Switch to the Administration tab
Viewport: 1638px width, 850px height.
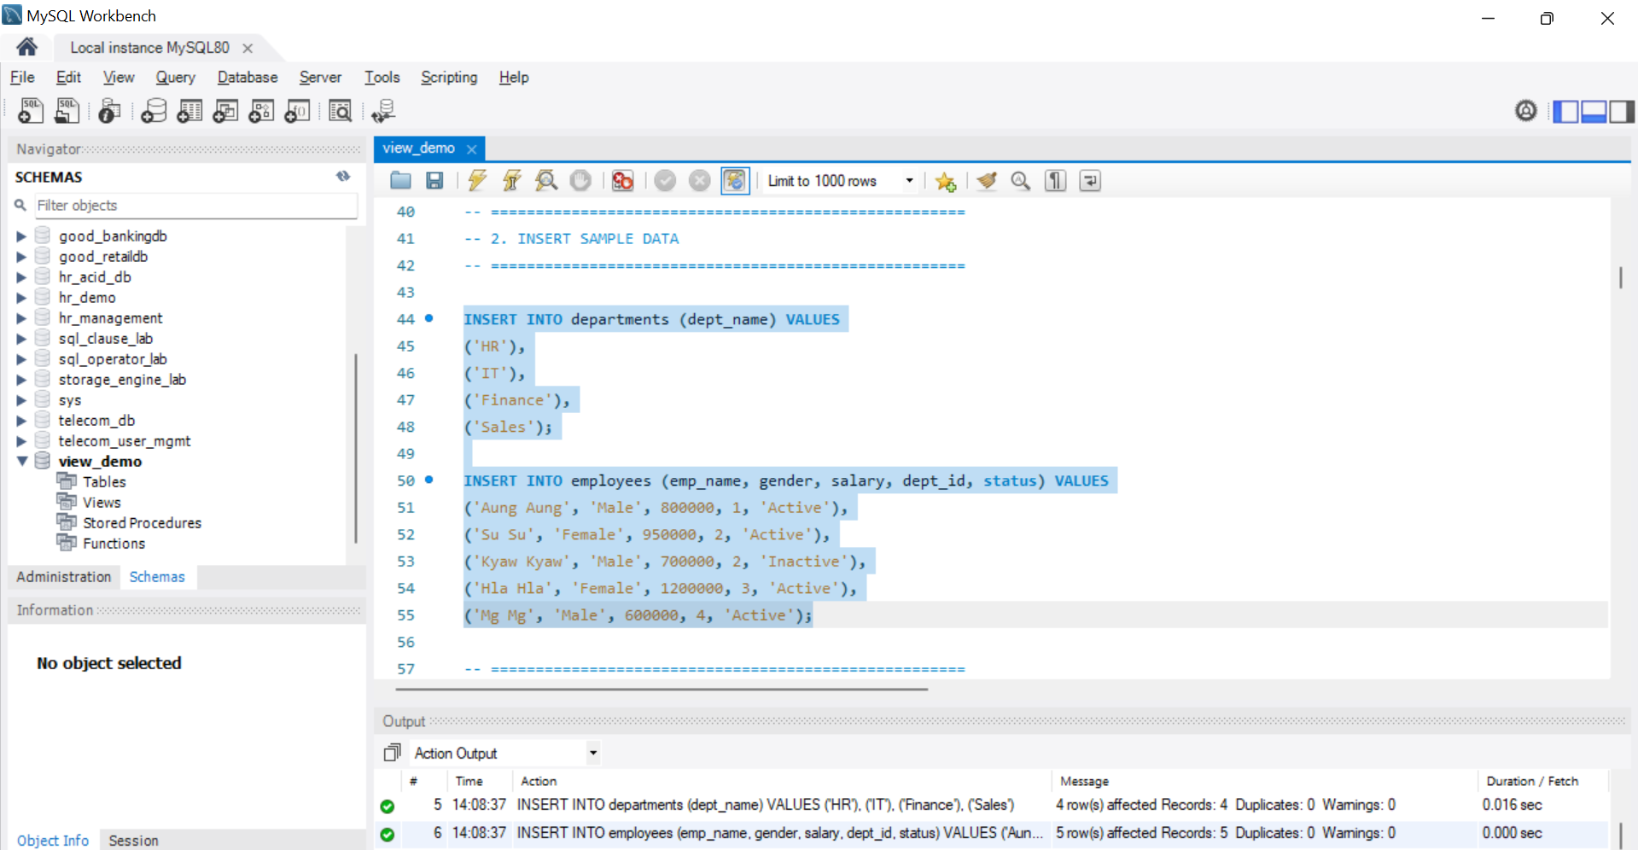pos(64,577)
